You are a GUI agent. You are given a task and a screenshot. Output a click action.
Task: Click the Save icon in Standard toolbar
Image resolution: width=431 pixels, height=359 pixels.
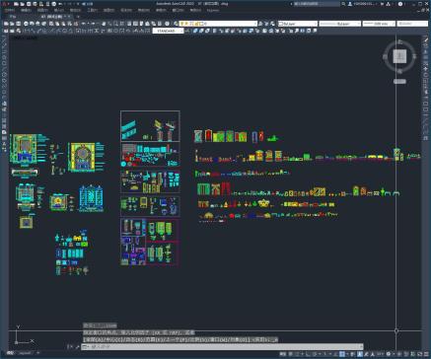click(19, 24)
